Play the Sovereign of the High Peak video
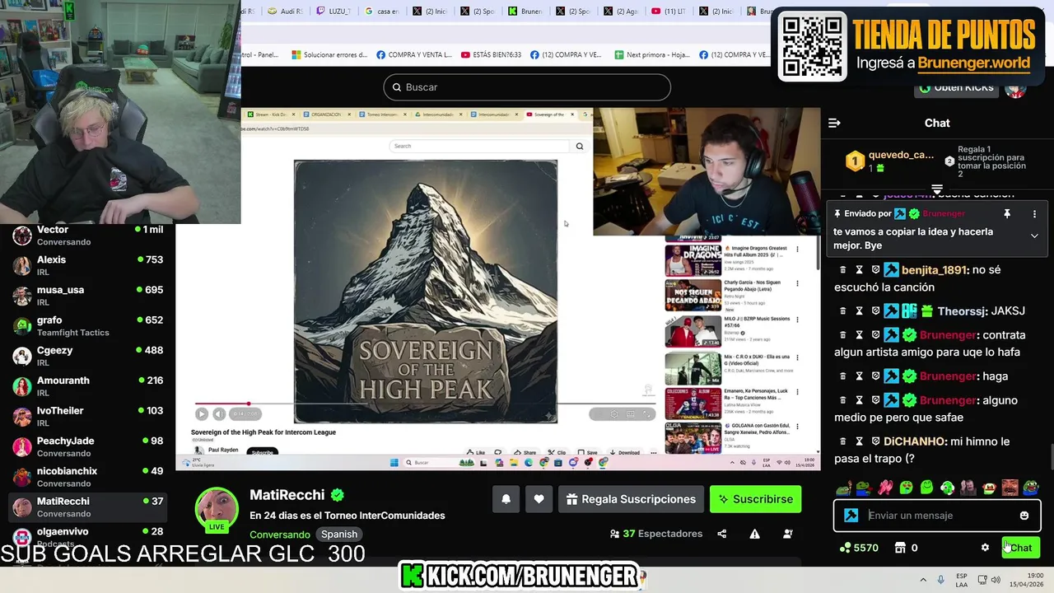This screenshot has height=593, width=1054. pyautogui.click(x=202, y=414)
